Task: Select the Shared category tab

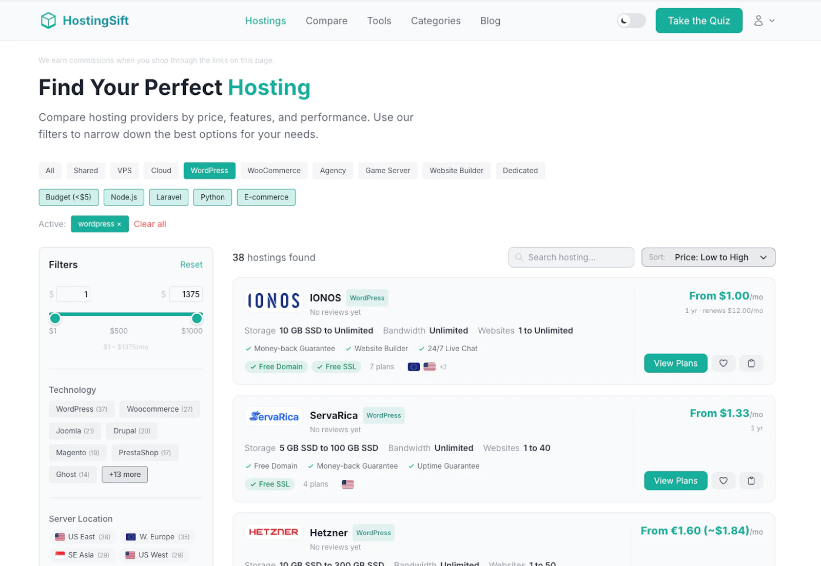Action: point(86,171)
